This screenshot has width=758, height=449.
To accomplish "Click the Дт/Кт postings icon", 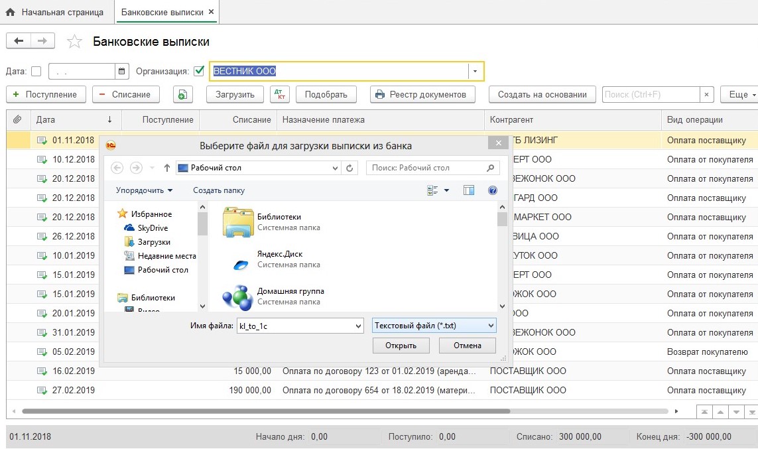I will (x=281, y=94).
